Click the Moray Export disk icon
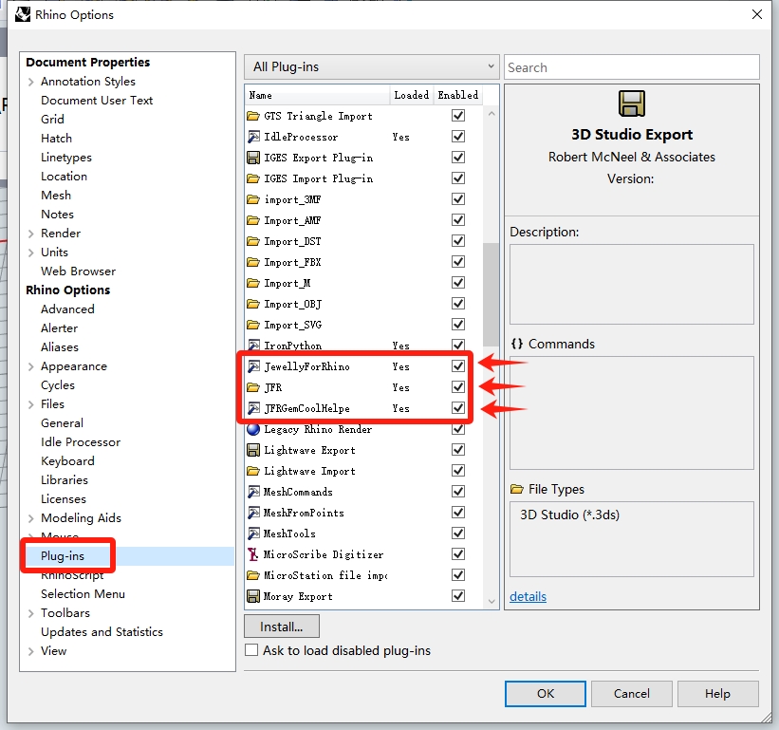This screenshot has width=779, height=730. click(253, 596)
